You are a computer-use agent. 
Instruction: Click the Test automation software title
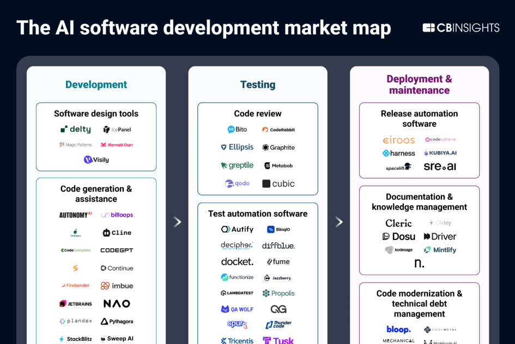(258, 213)
